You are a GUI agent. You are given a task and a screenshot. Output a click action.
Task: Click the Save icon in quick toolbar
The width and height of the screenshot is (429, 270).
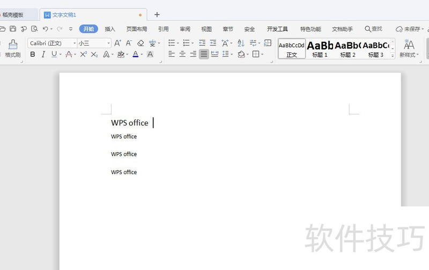coord(13,29)
